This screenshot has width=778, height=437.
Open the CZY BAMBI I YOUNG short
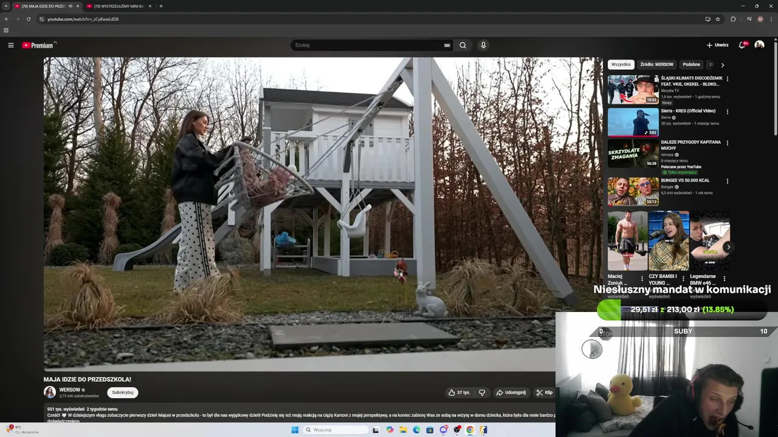[x=669, y=240]
